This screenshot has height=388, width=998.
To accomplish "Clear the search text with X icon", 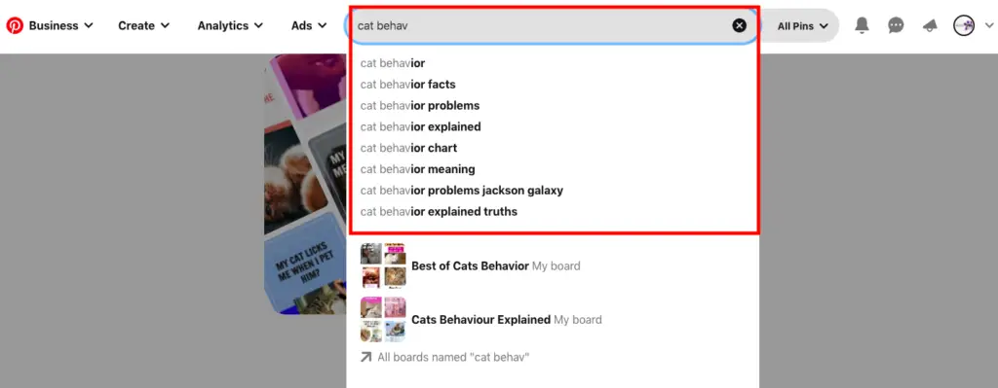I will [x=739, y=25].
